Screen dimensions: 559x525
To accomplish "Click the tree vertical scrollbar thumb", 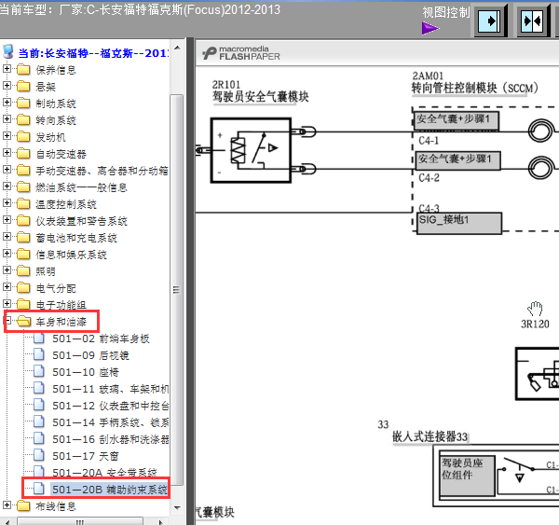I will pos(177,290).
